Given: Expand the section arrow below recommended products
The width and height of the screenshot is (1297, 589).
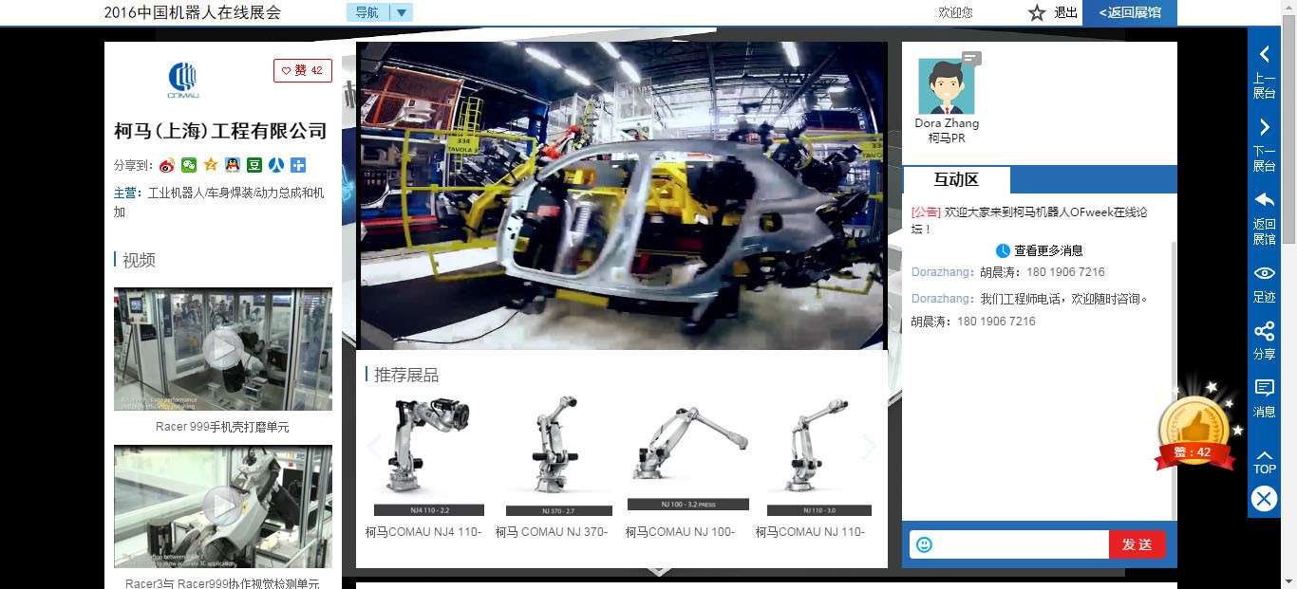Looking at the screenshot, I should tap(659, 571).
